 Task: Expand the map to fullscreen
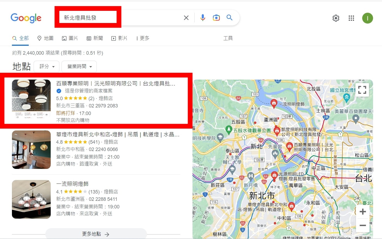(362, 90)
